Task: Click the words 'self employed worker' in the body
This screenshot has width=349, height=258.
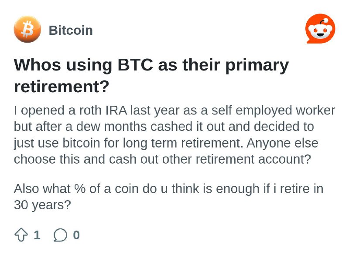Action: pos(273,111)
